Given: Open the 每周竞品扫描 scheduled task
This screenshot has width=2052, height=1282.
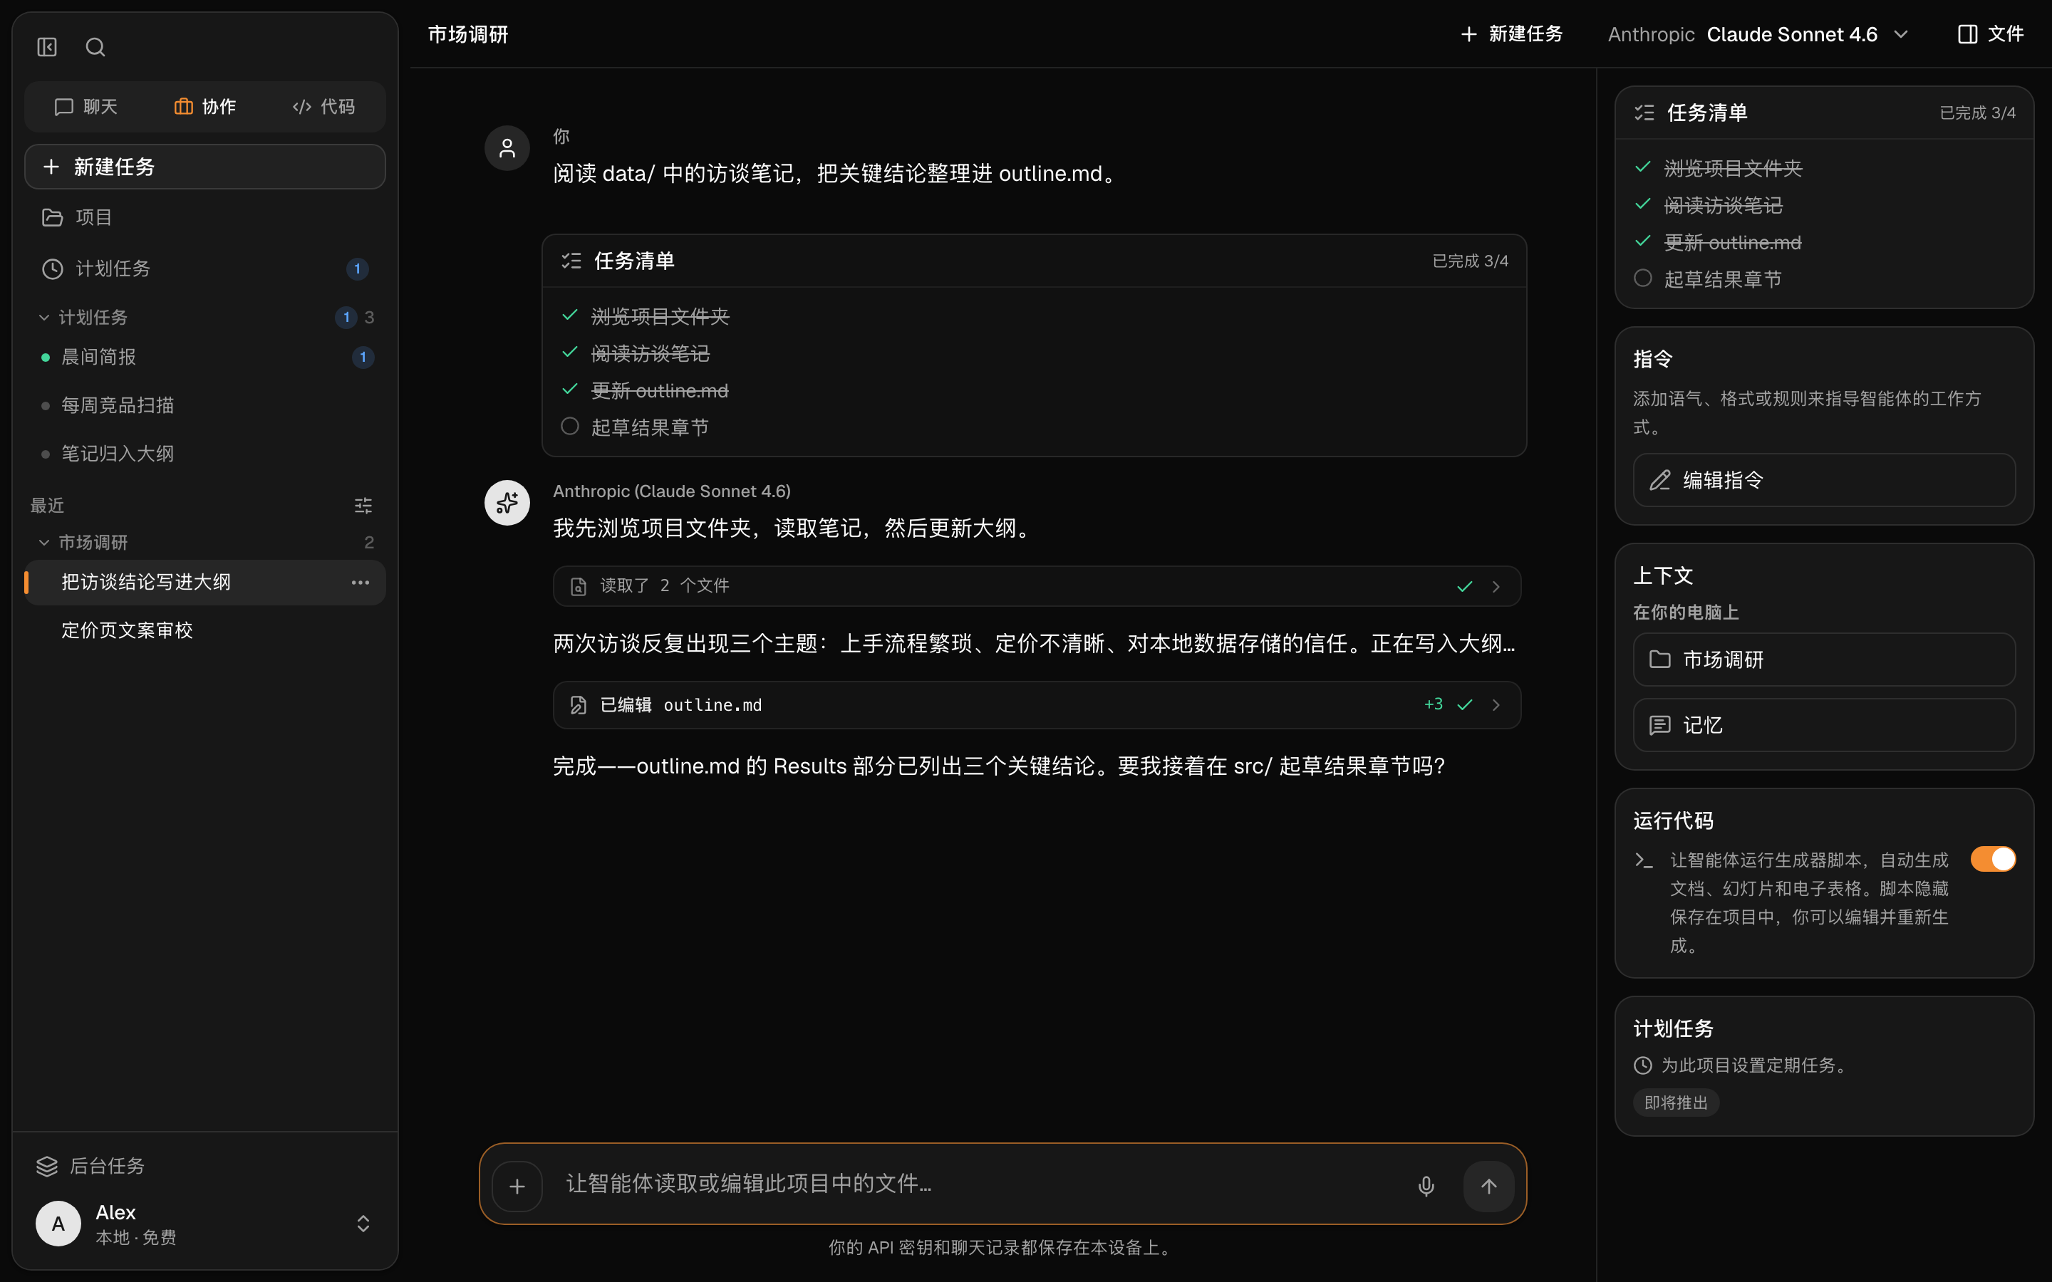Looking at the screenshot, I should point(205,405).
